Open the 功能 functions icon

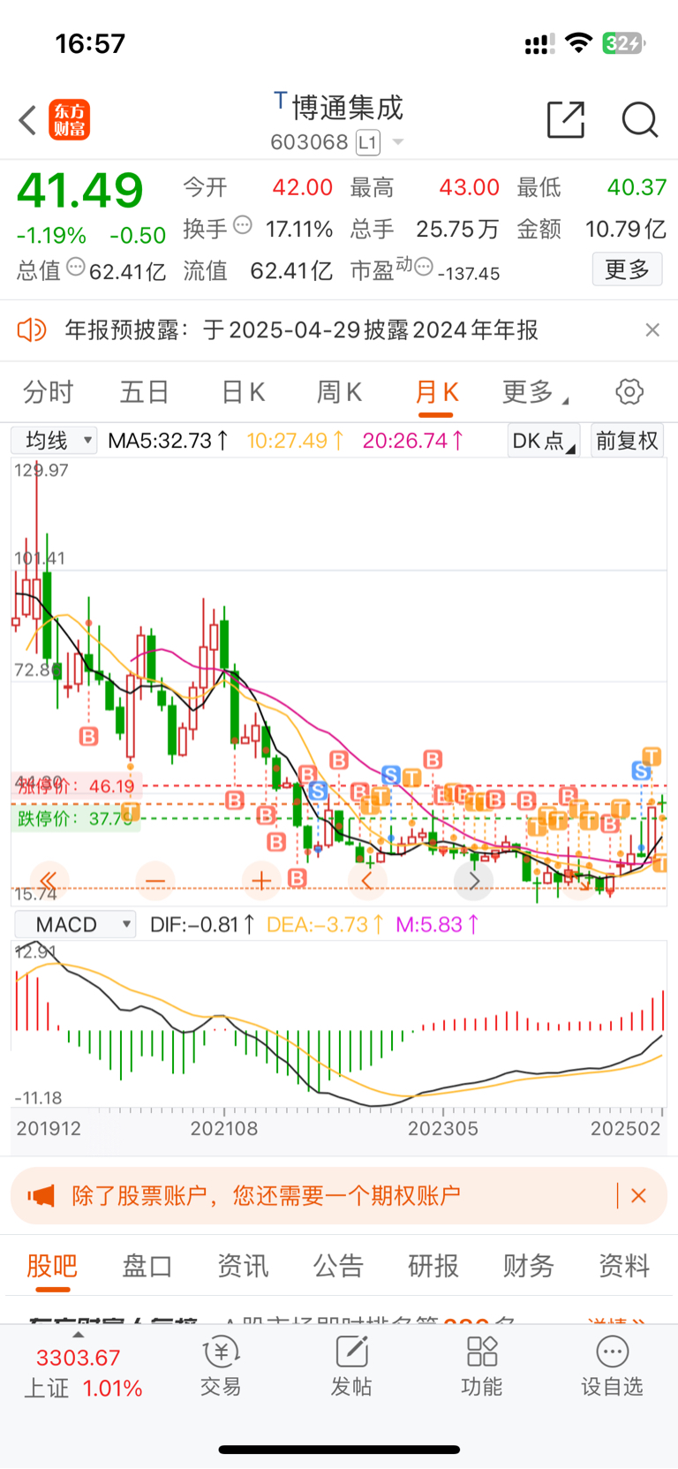tap(482, 1367)
